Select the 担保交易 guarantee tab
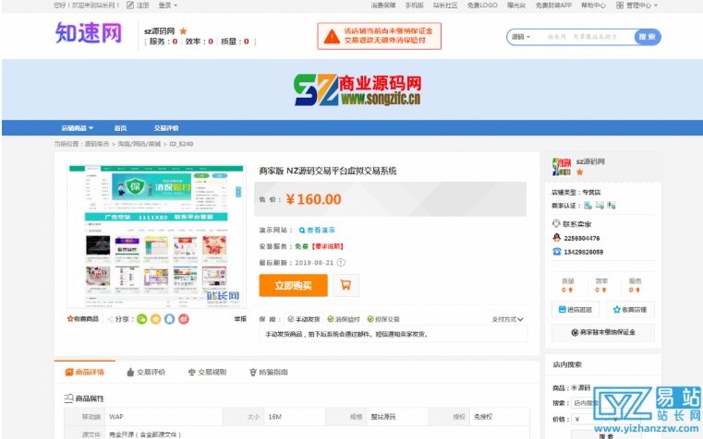Image resolution: width=703 pixels, height=439 pixels. pyautogui.click(x=382, y=319)
